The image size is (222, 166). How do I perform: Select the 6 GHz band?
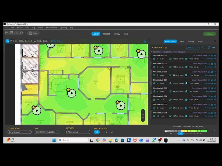tap(106, 132)
